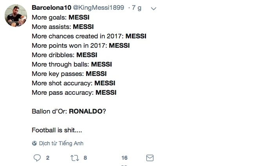Open the Barcelona10 profile avatar
This screenshot has height=166, width=274.
(16, 16)
